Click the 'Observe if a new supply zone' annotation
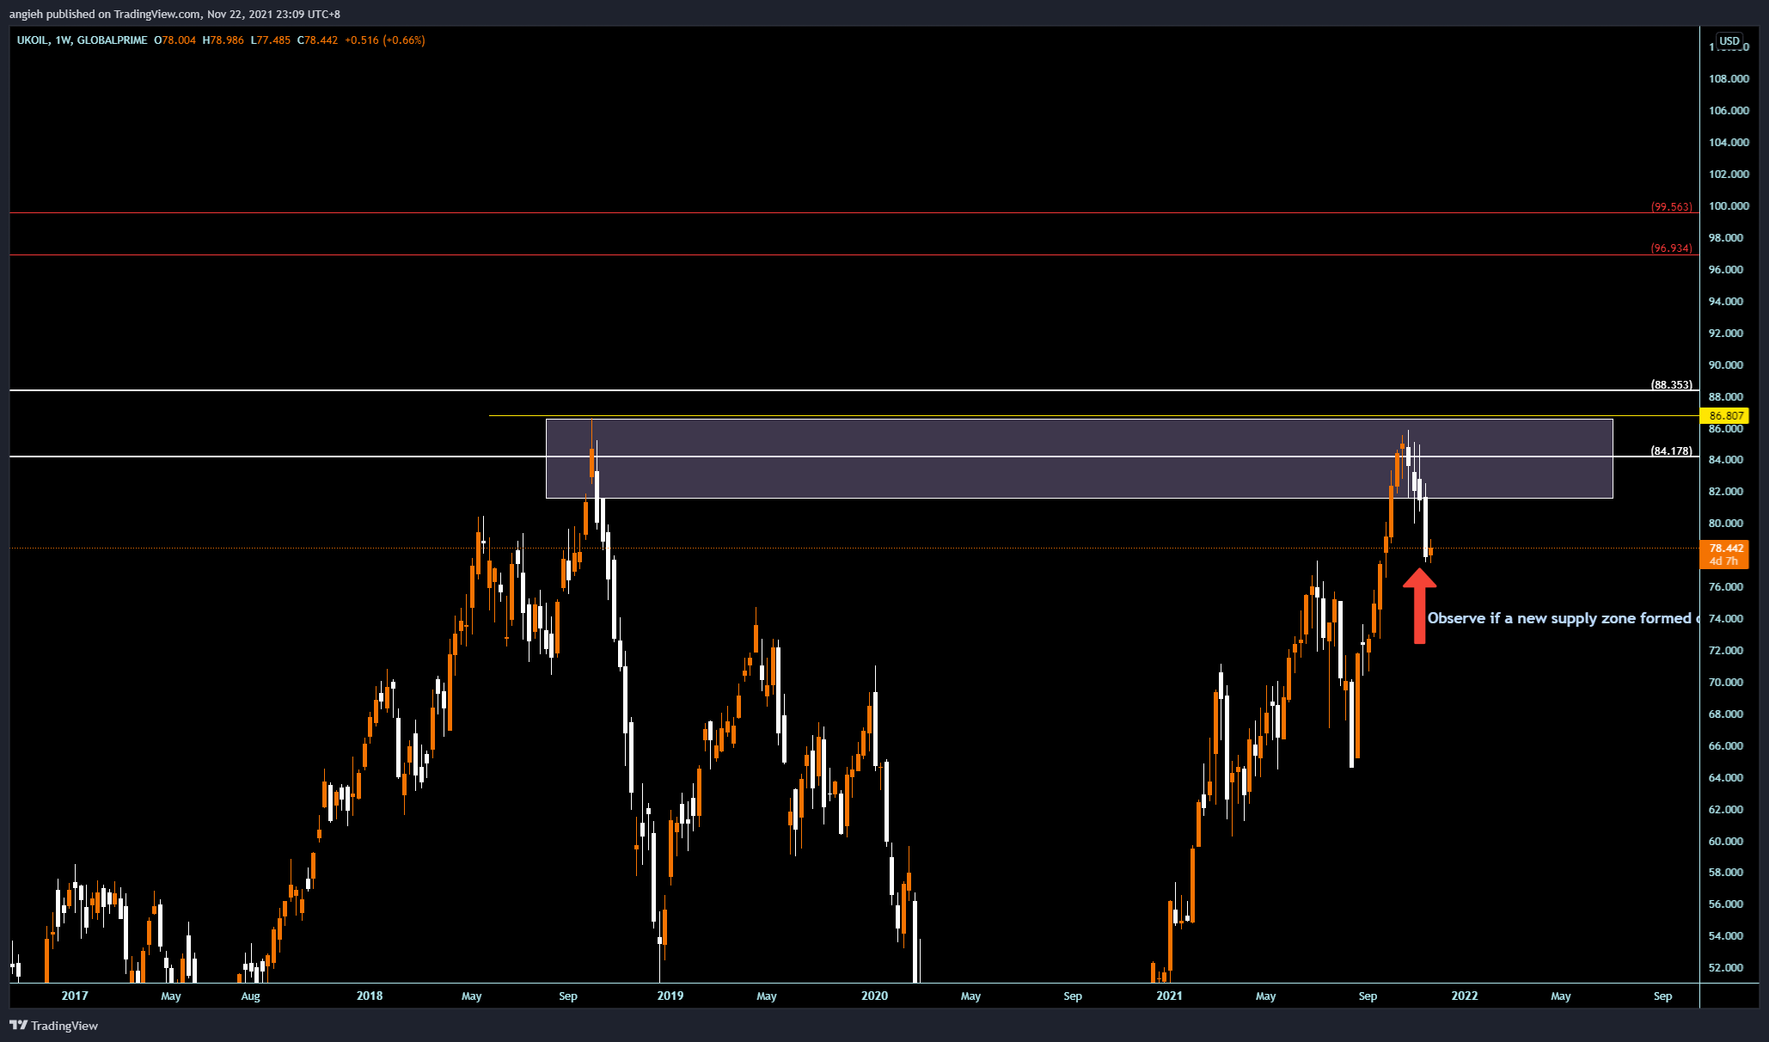The width and height of the screenshot is (1769, 1042). point(1562,618)
